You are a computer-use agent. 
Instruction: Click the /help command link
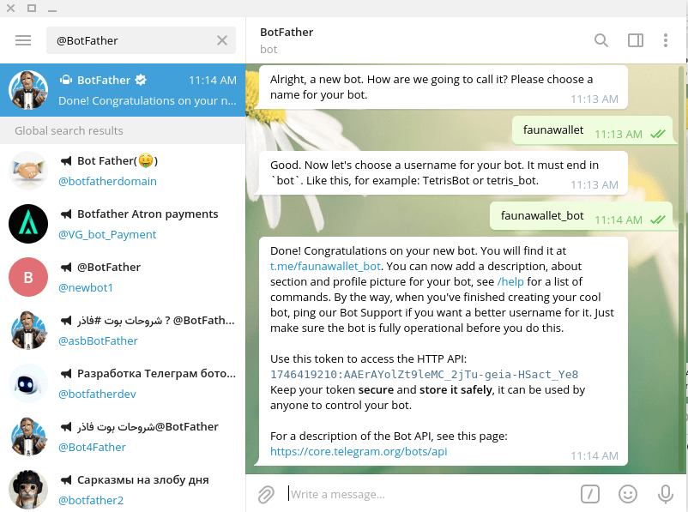510,281
